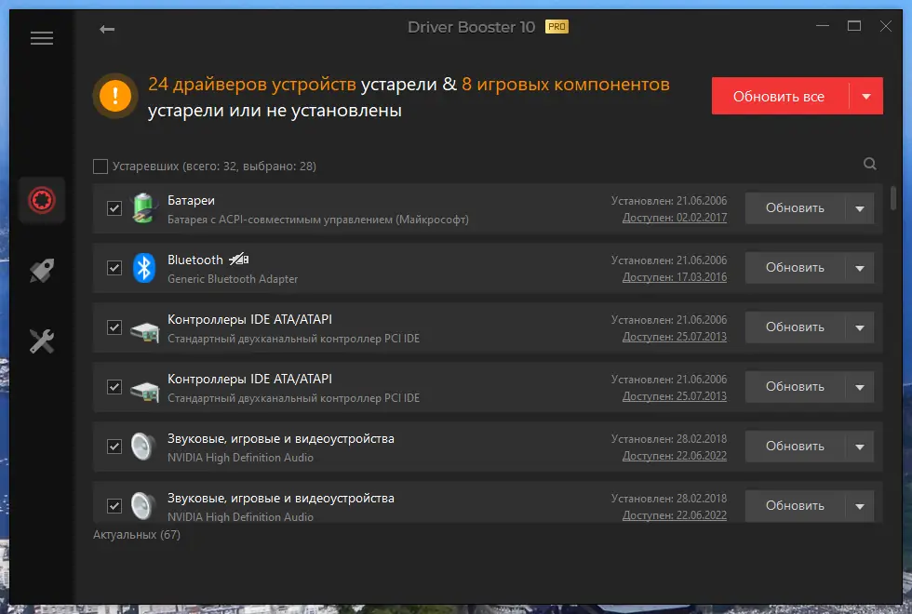Open the Доступен: 02.02.2017 link
The width and height of the screenshot is (912, 614).
point(675,218)
